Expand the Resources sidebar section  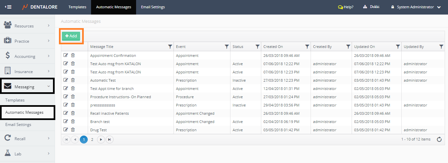27,26
